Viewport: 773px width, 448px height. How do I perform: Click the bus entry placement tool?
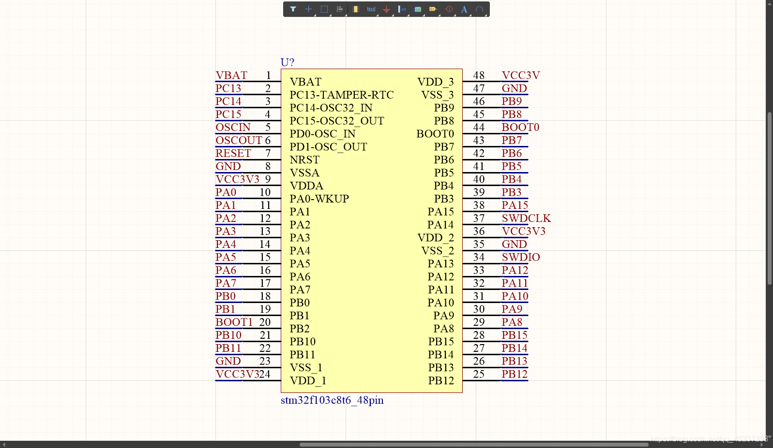point(402,9)
